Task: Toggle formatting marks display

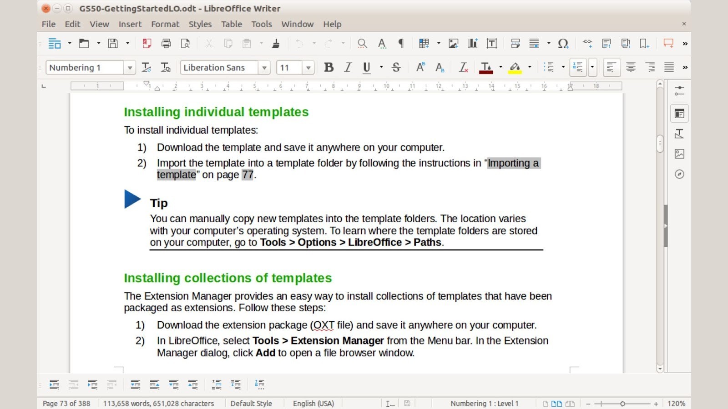Action: pos(400,43)
